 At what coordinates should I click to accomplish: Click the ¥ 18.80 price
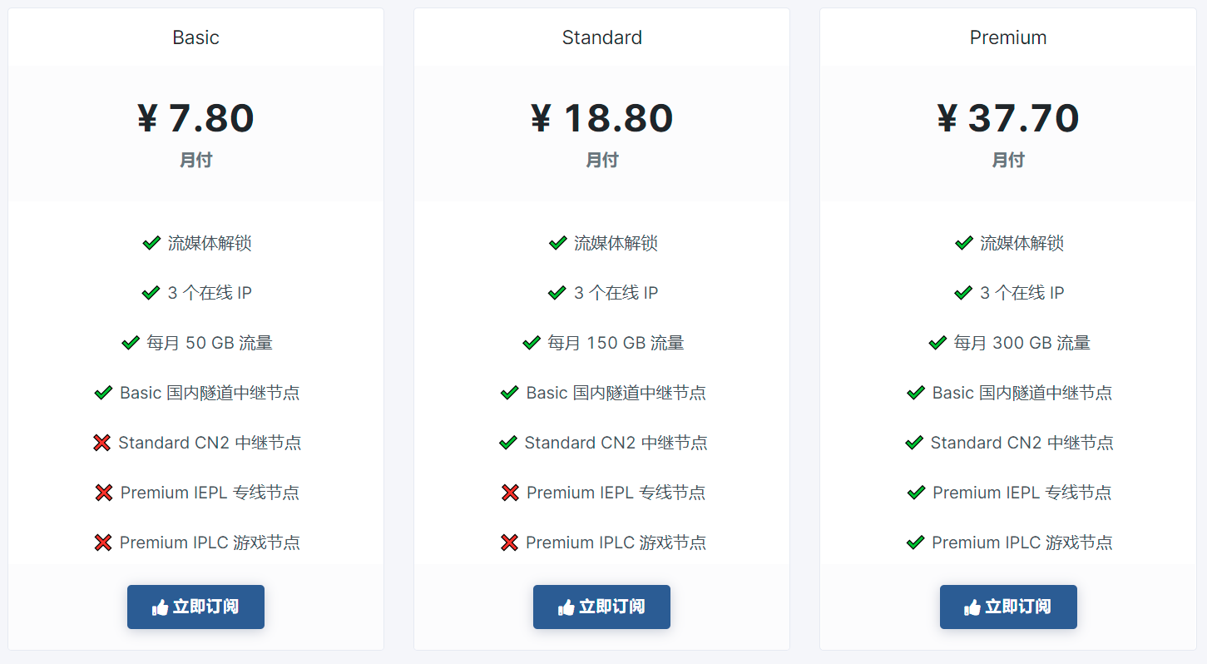pos(602,118)
